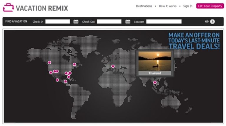Image resolution: width=226 pixels, height=126 pixels.
Task: Click the Find a Vacation label
Action: 16,21
